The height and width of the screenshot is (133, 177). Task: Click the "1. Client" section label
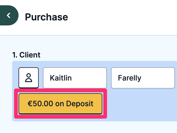coord(26,55)
